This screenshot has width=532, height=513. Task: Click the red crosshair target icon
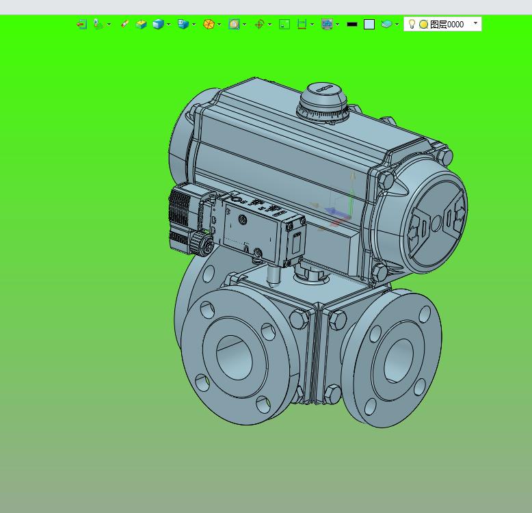click(259, 24)
